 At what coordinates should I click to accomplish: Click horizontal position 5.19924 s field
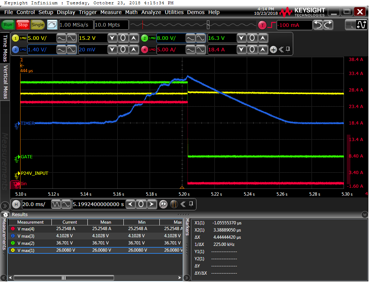pyautogui.click(x=98, y=204)
